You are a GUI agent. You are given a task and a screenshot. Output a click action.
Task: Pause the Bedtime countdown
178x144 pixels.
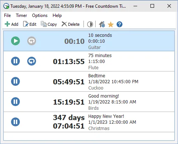pos(15,81)
